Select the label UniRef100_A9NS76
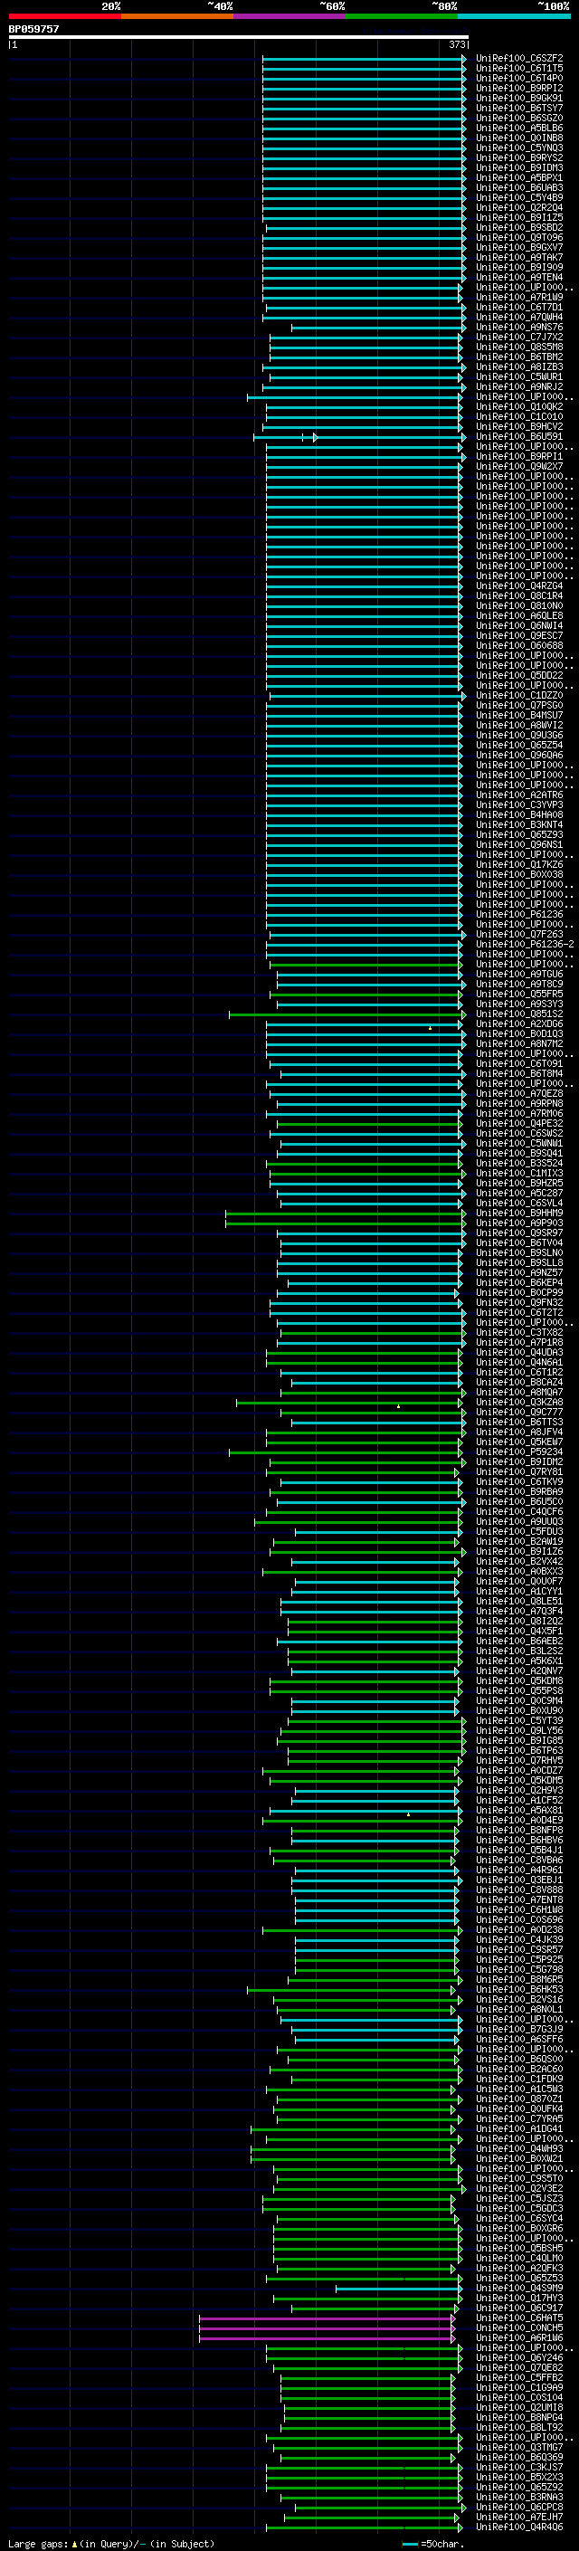 coord(519,328)
